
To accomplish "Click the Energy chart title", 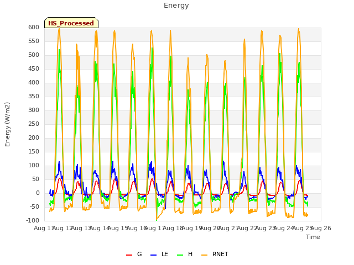I will tap(176, 6).
